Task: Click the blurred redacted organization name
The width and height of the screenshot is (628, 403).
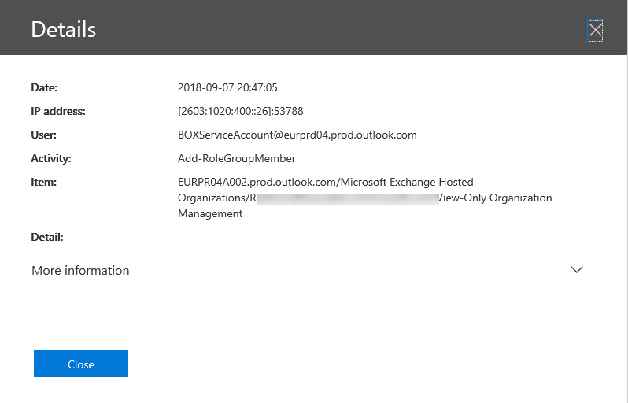Action: pyautogui.click(x=346, y=198)
